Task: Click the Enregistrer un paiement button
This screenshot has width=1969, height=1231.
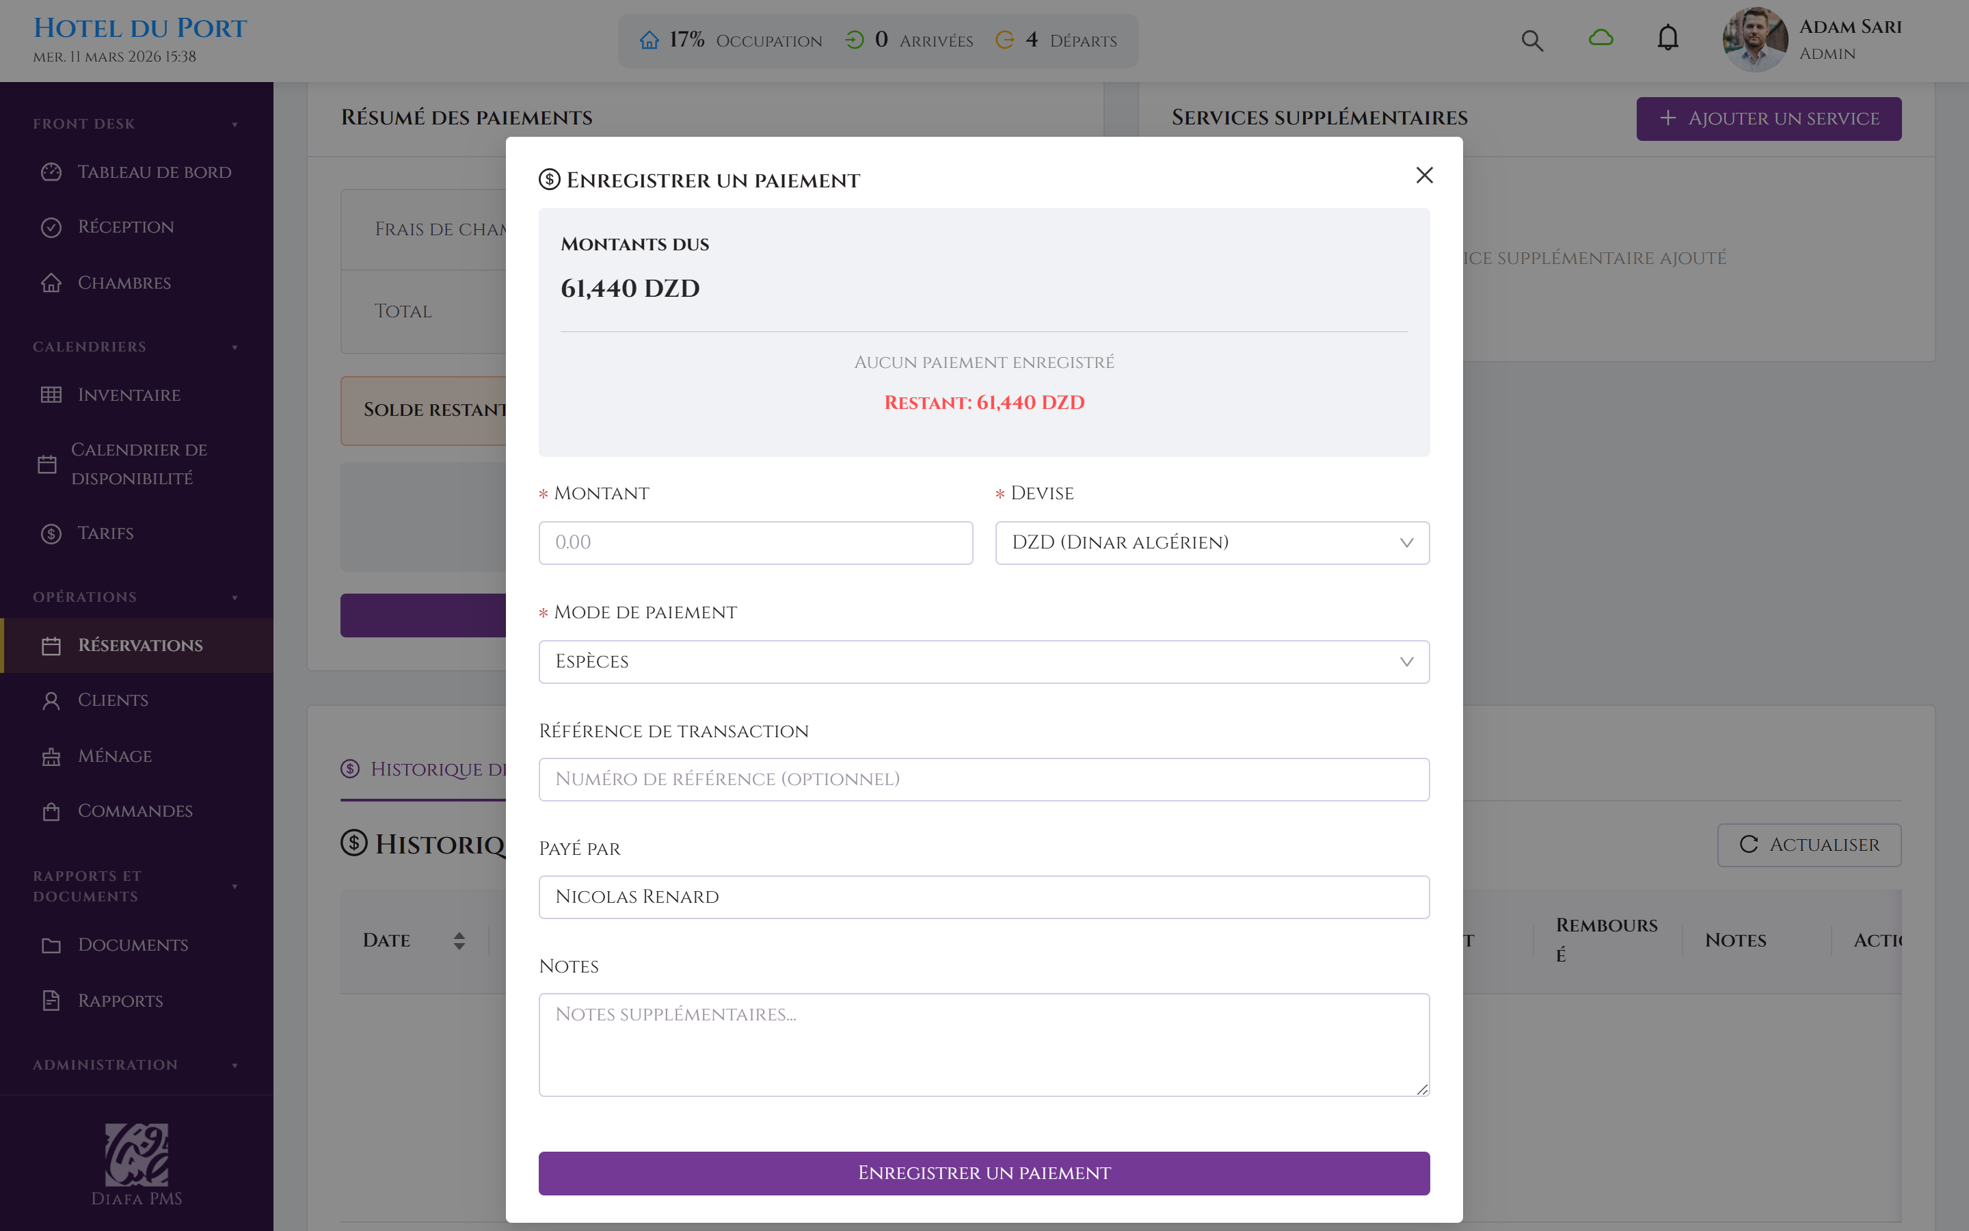Action: click(983, 1172)
